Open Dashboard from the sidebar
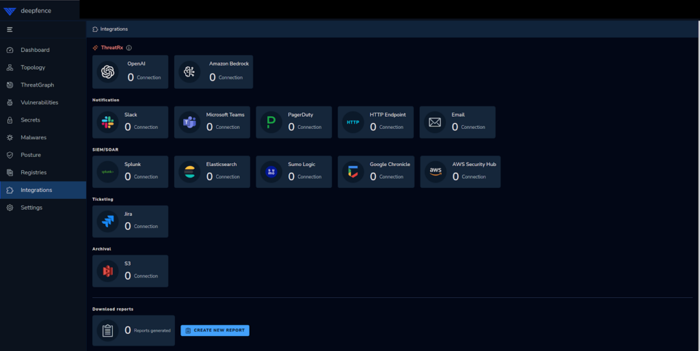Viewport: 700px width, 351px height. (43, 50)
